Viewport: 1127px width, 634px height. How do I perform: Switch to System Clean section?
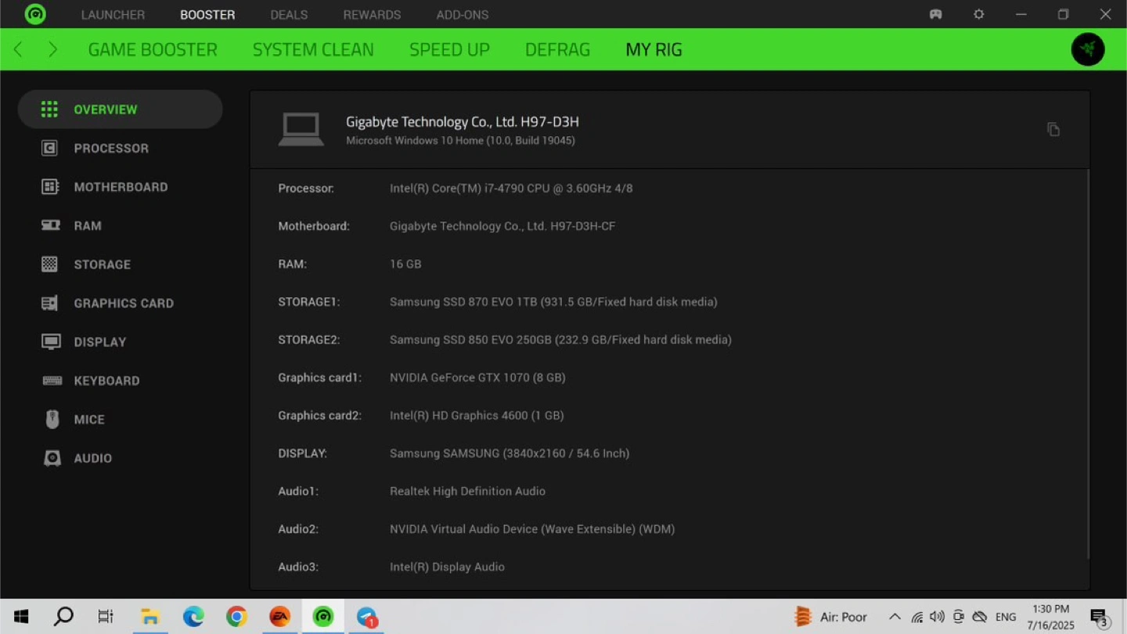[313, 49]
